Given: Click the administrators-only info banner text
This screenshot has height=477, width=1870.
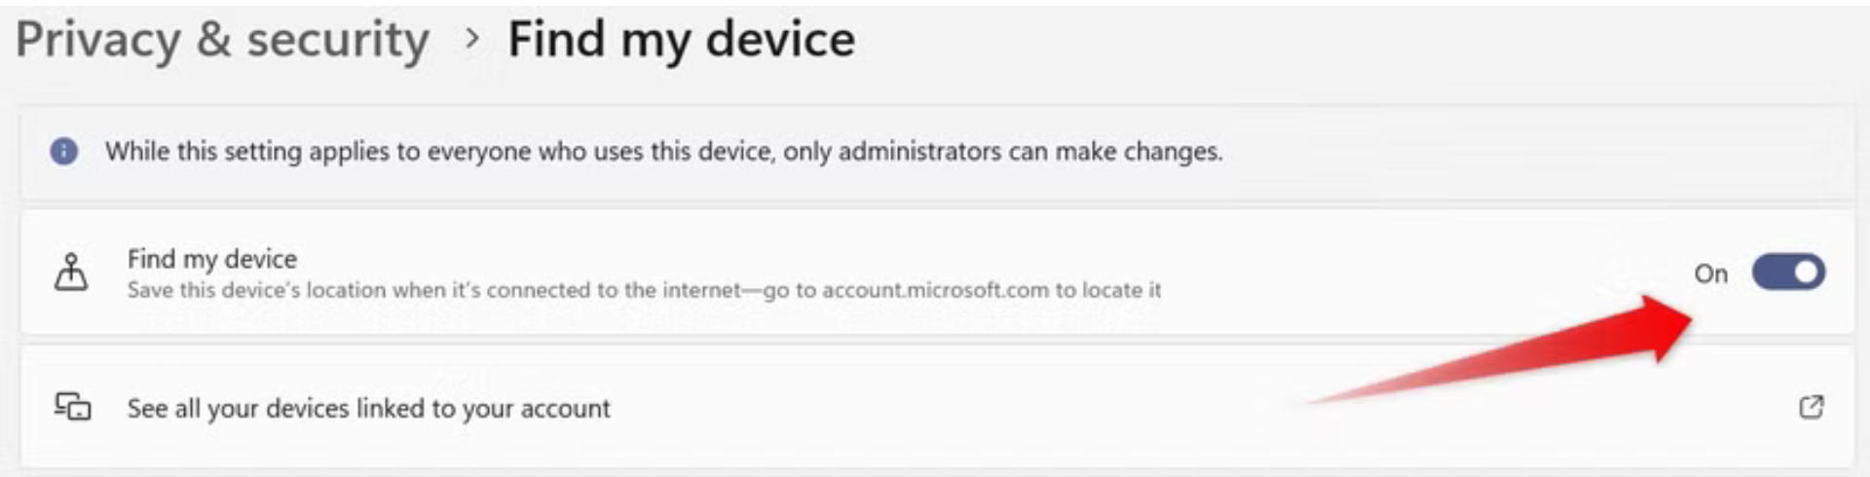Looking at the screenshot, I should click(x=664, y=152).
